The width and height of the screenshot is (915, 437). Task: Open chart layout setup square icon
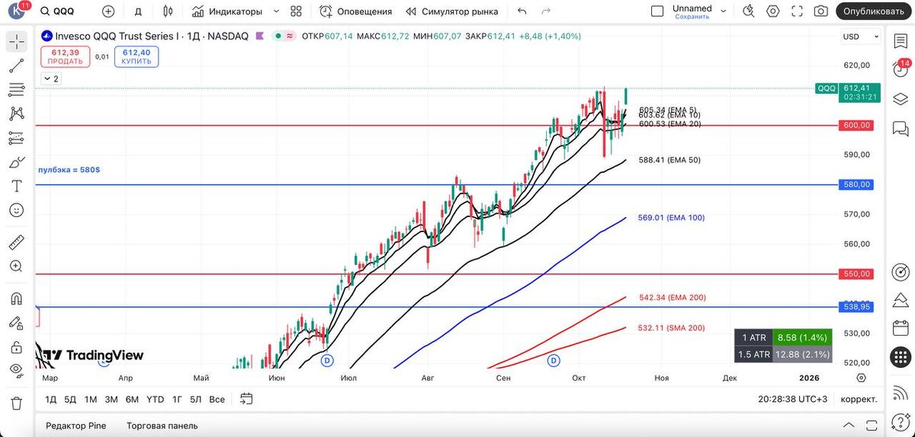click(x=657, y=11)
